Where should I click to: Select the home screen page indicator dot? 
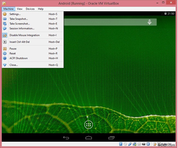click(87, 117)
